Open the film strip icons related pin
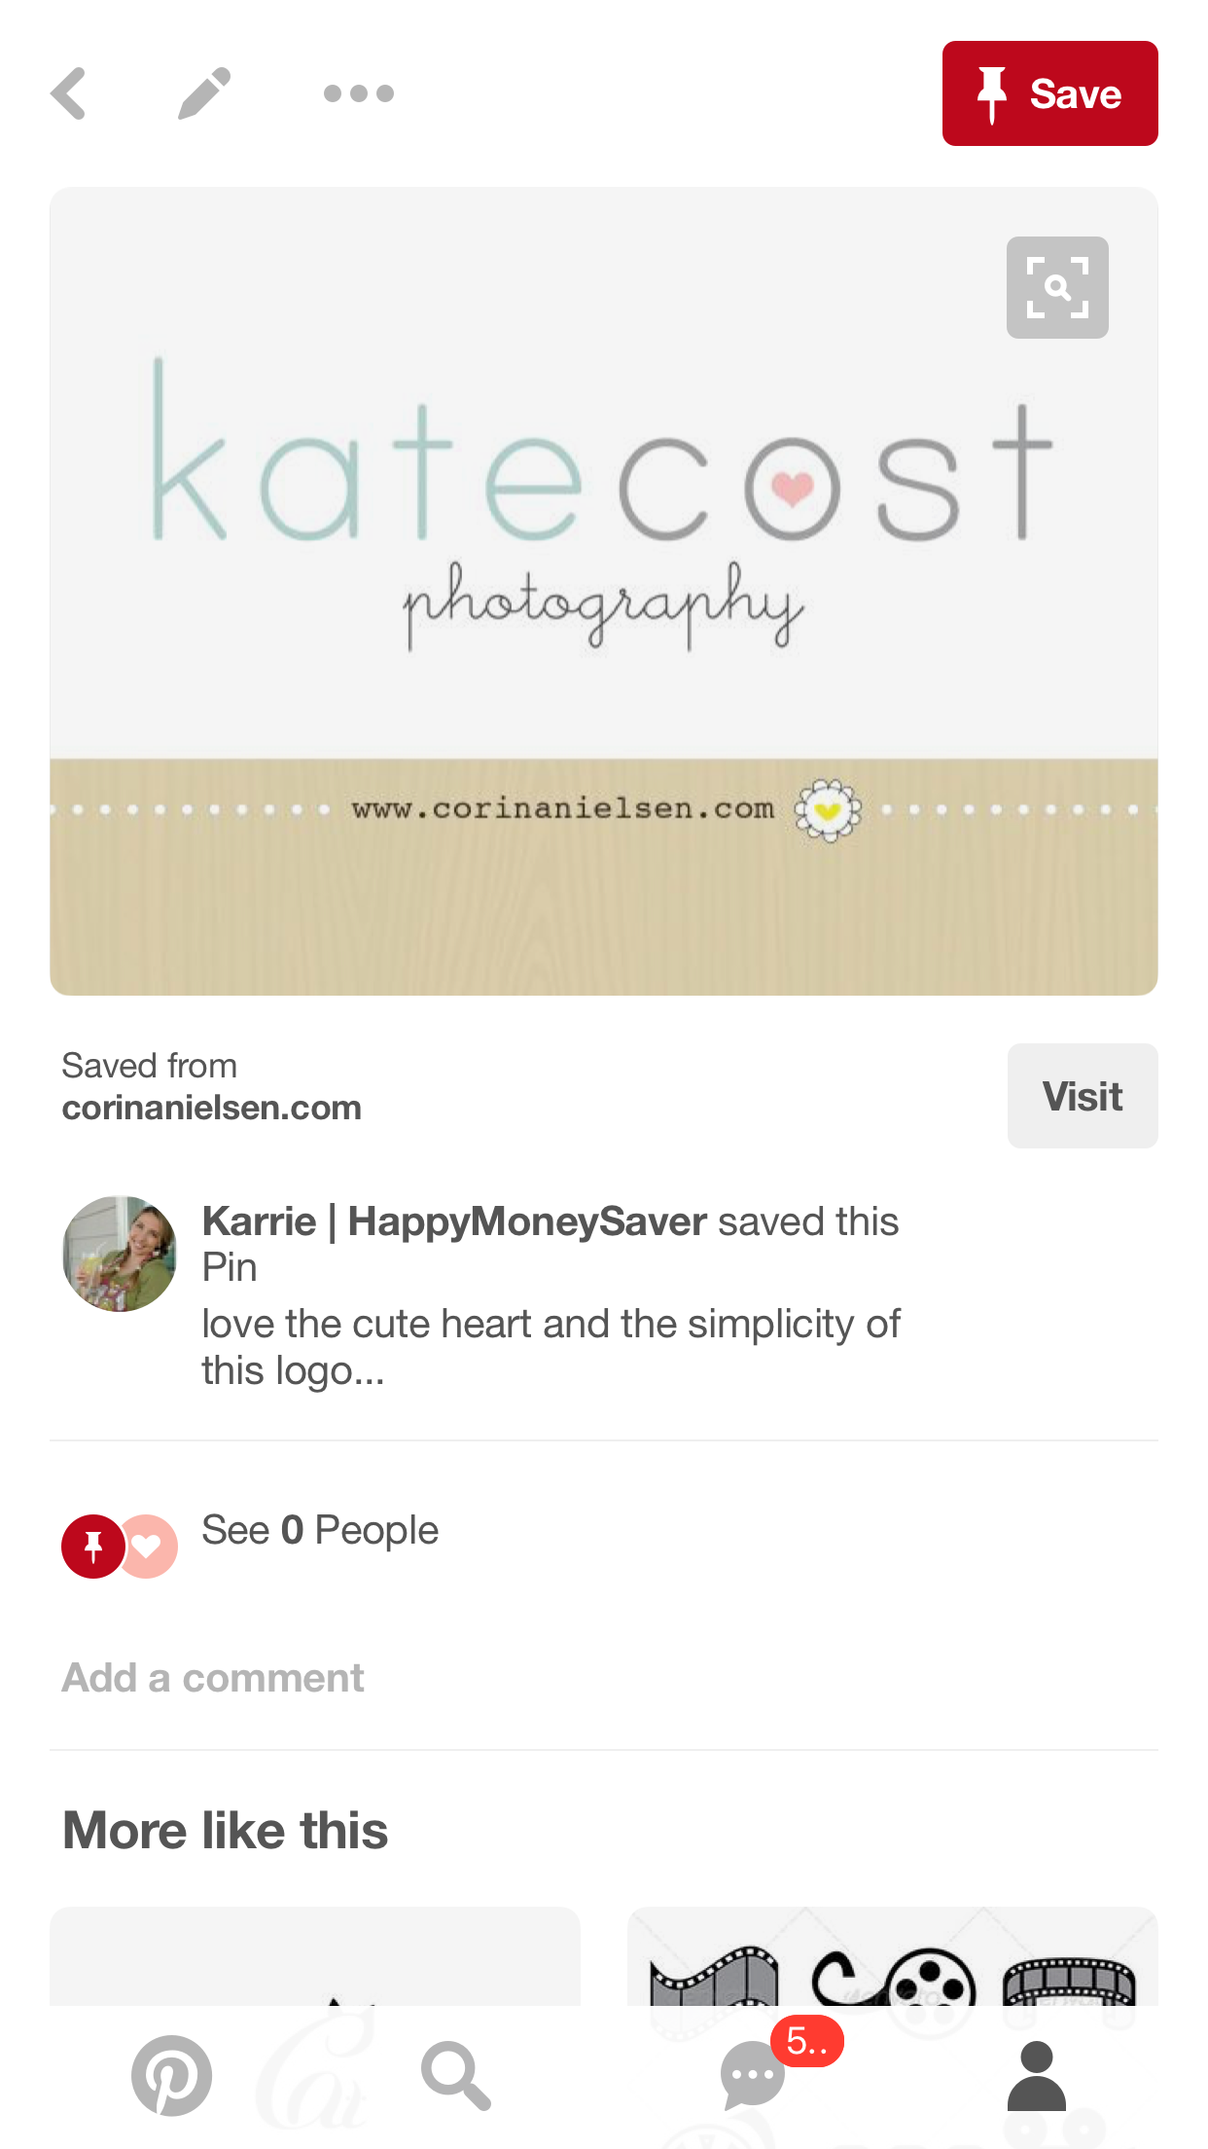 [x=893, y=1956]
